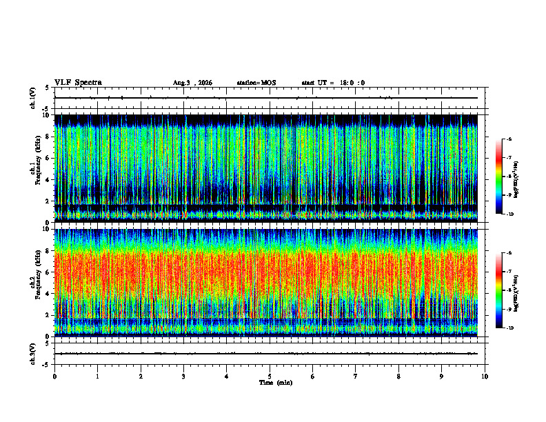
Task: Click the ch.3(V) waveform trace panel
Action: pos(270,354)
